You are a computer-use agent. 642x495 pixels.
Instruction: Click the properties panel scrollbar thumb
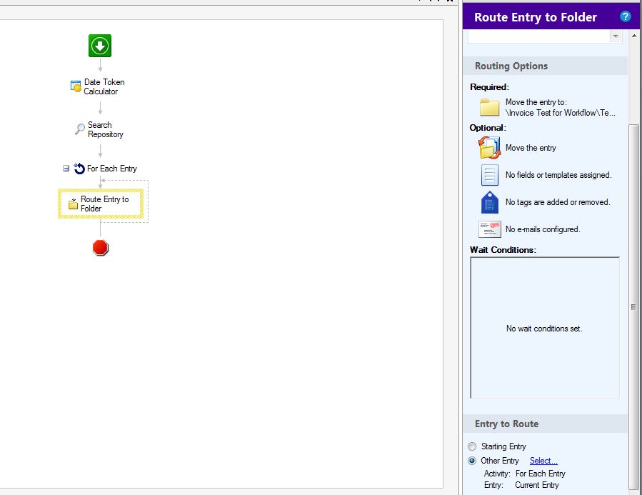(x=633, y=306)
